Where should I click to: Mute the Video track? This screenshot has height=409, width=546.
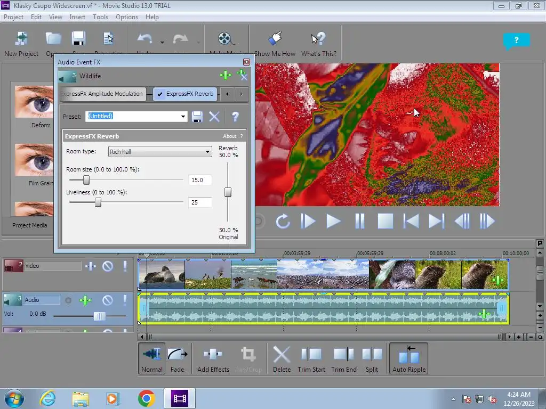[108, 266]
